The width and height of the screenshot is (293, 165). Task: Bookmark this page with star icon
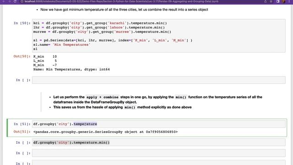[x=271, y=1]
